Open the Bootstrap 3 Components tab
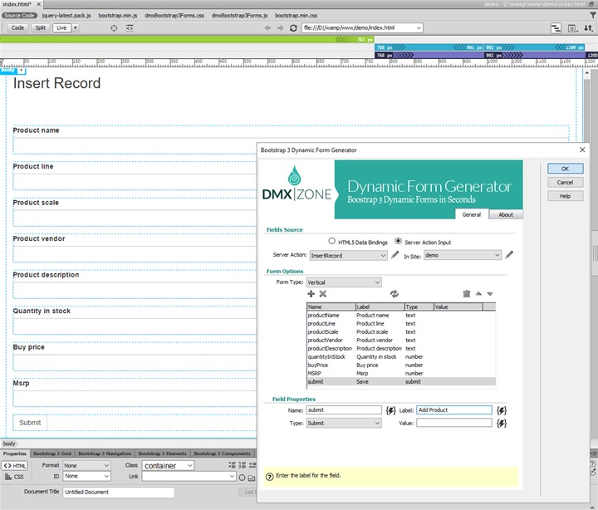The image size is (598, 510). click(223, 454)
